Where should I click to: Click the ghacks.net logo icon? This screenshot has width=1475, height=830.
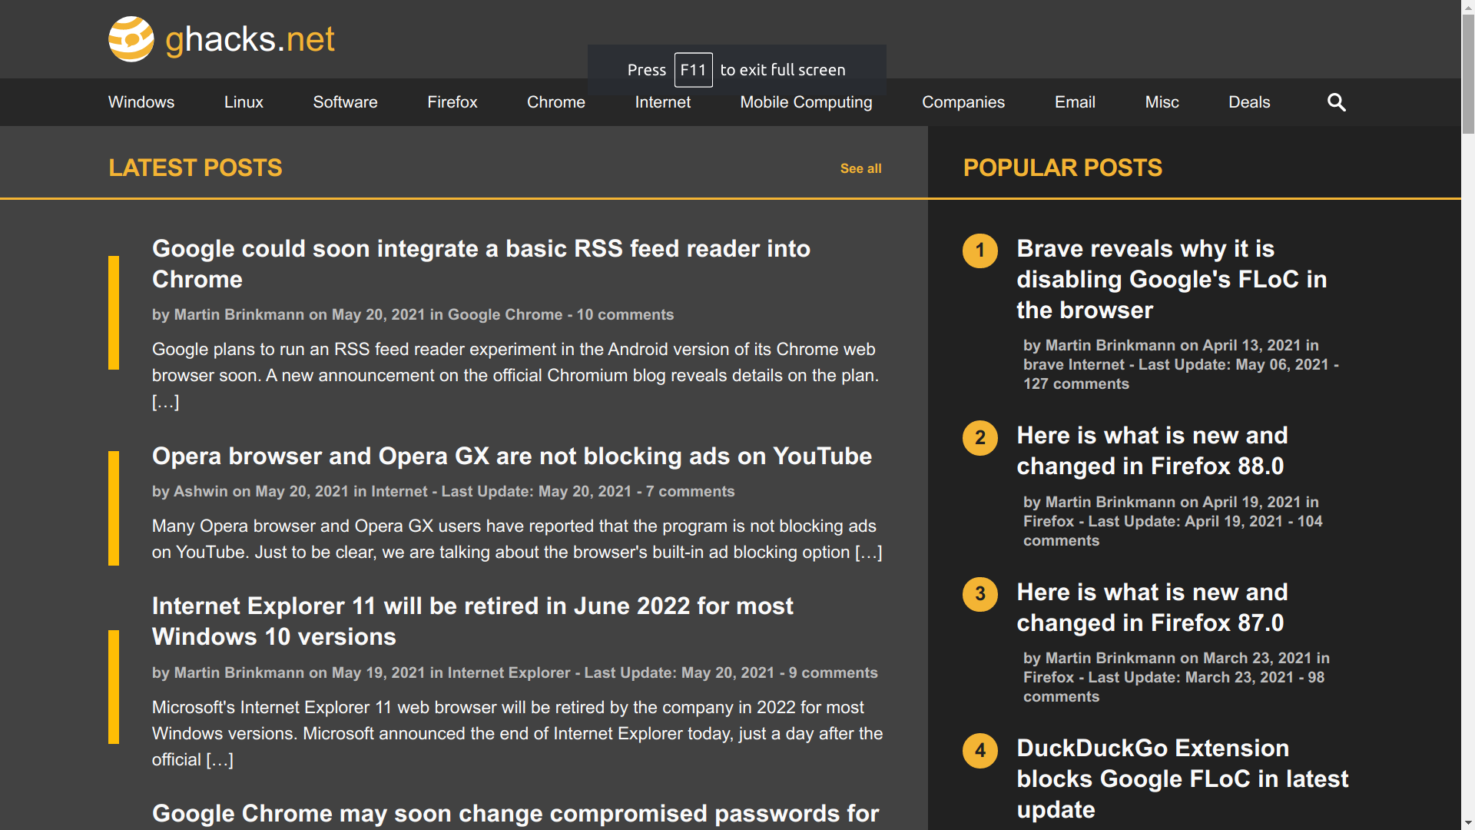[131, 39]
